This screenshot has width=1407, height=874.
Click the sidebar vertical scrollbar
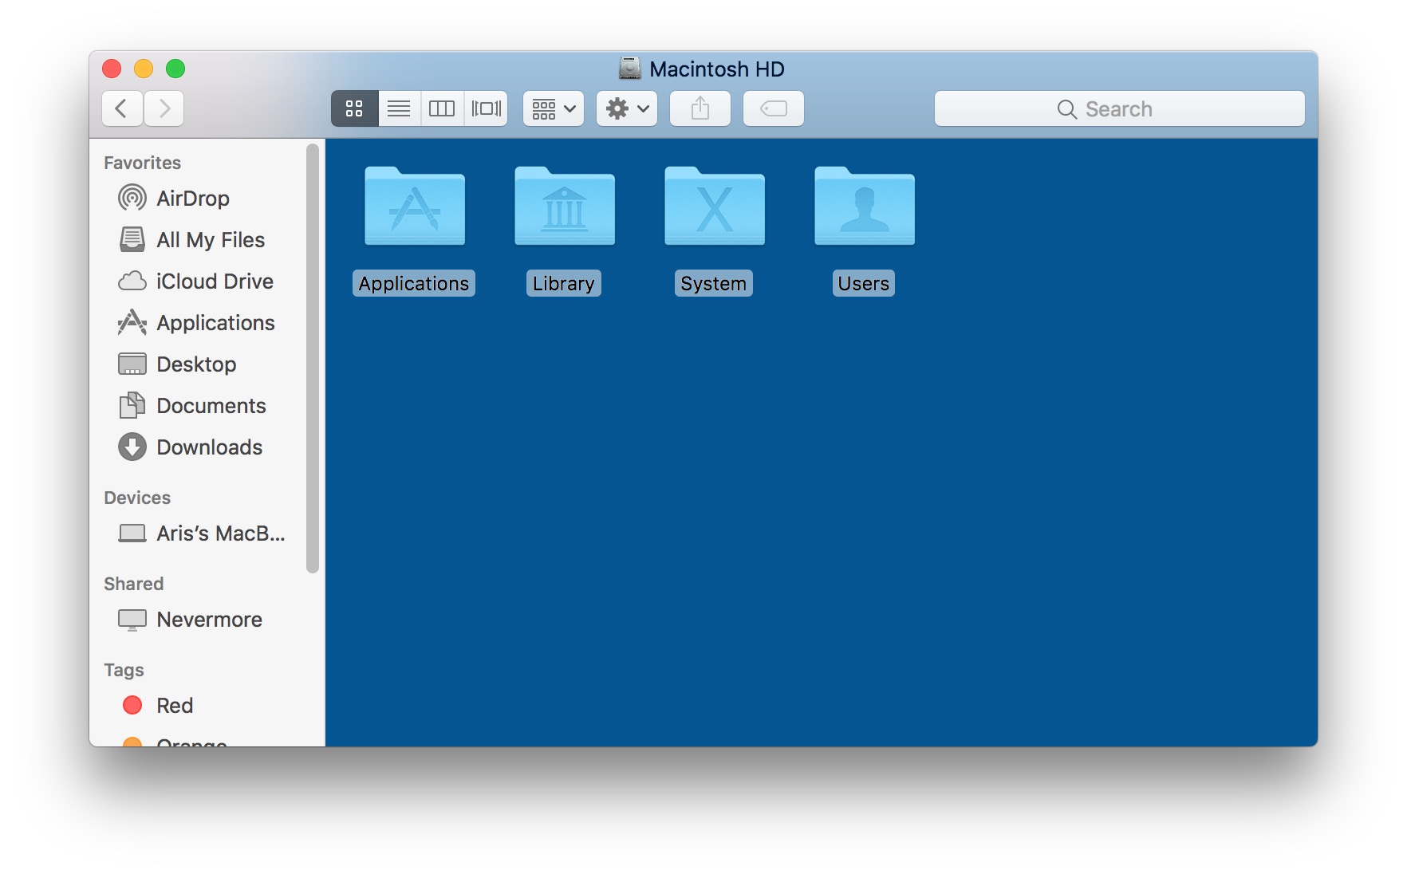pos(313,357)
